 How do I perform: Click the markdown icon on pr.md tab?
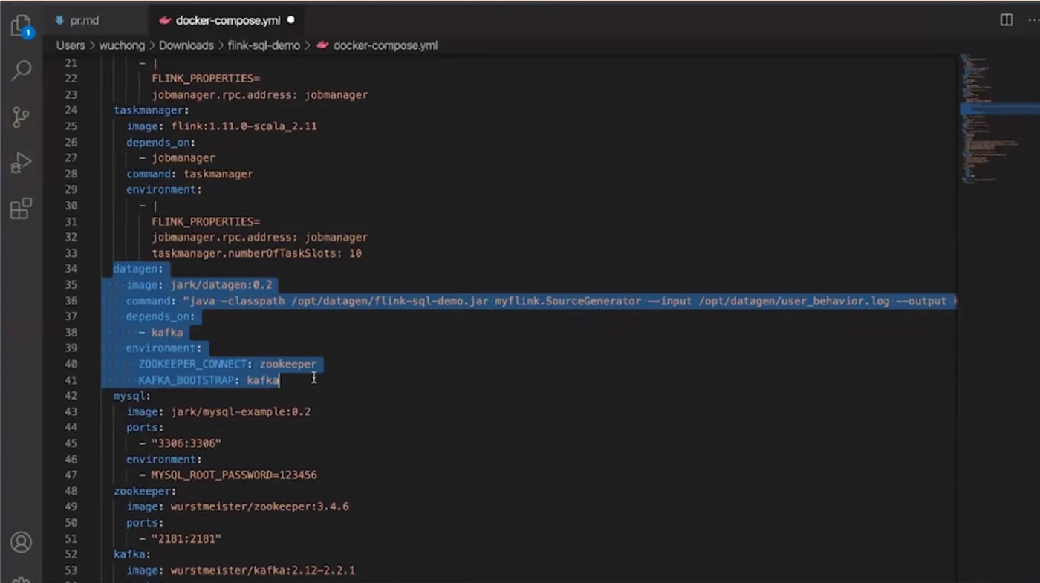59,20
